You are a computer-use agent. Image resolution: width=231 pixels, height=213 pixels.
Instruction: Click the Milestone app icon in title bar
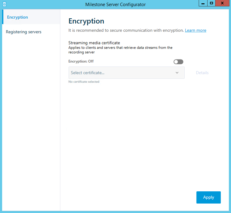[4, 5]
